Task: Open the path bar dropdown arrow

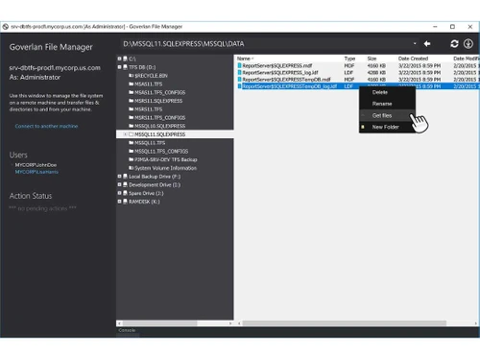Action: tap(415, 44)
